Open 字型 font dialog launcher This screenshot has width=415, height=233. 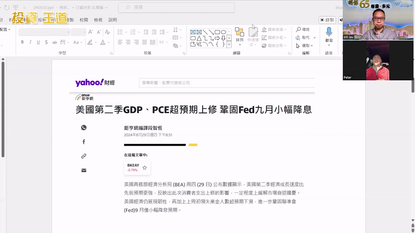(111, 53)
